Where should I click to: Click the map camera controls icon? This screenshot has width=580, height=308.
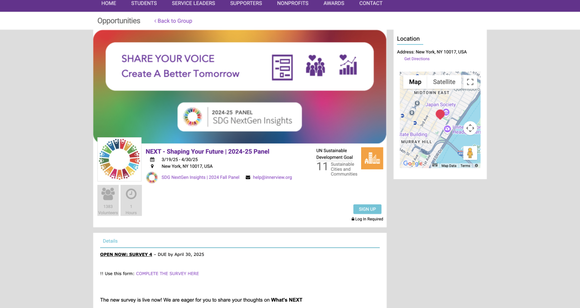[470, 128]
